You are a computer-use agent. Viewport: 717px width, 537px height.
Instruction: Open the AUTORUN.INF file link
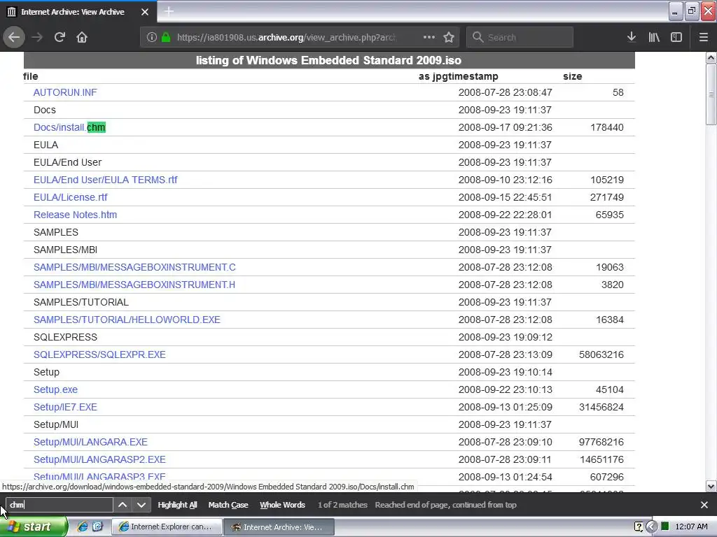tap(65, 92)
